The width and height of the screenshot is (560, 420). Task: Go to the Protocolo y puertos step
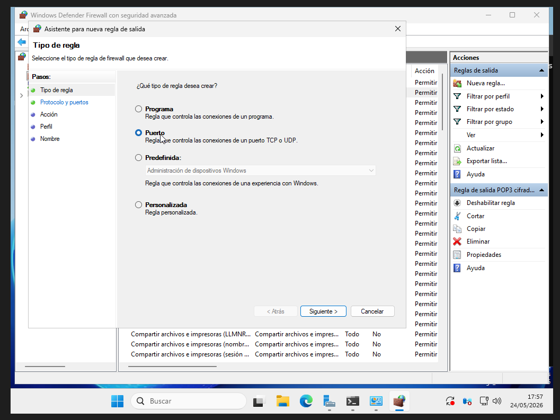pyautogui.click(x=64, y=102)
